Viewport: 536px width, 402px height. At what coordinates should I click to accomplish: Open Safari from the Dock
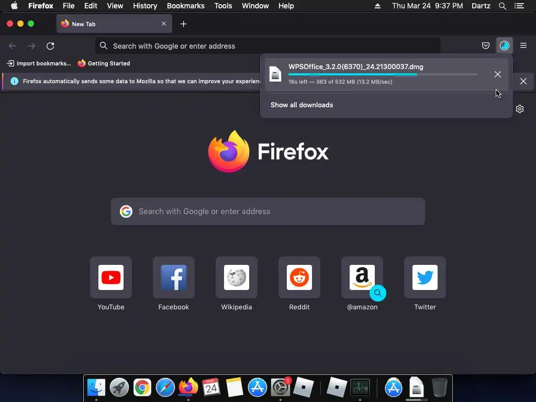(165, 387)
